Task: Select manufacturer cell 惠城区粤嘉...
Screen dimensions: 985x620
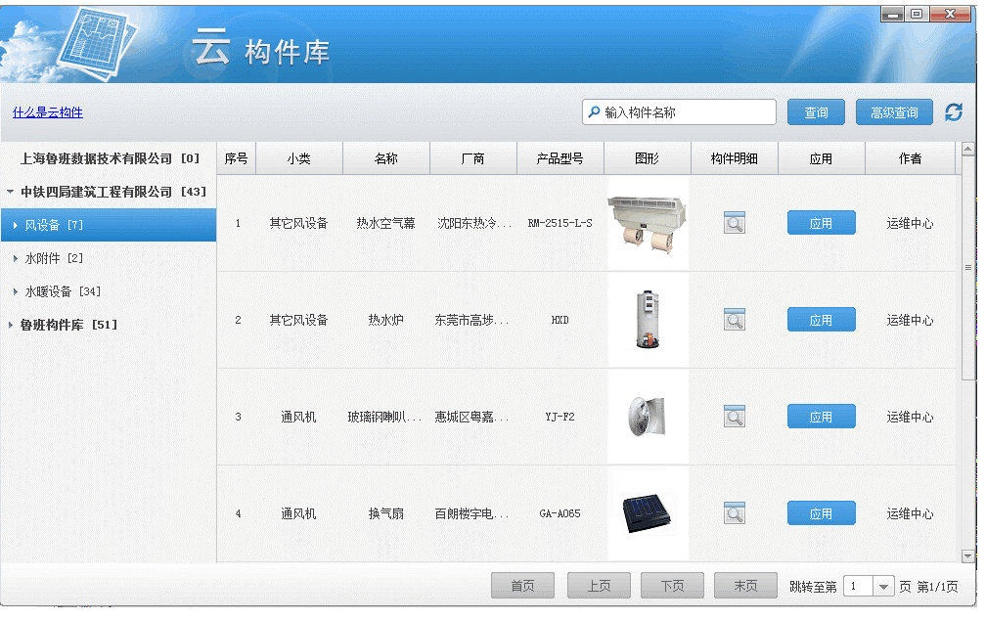Action: 471,417
